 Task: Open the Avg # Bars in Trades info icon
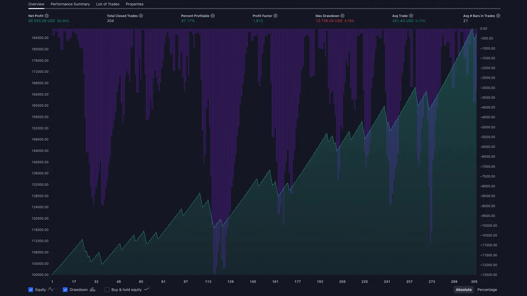pyautogui.click(x=498, y=15)
